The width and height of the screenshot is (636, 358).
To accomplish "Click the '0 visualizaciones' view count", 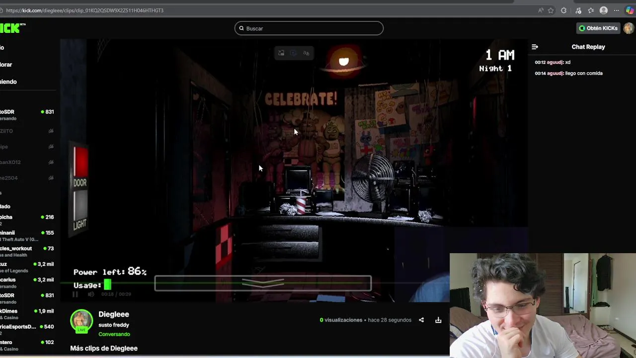I will 341,320.
